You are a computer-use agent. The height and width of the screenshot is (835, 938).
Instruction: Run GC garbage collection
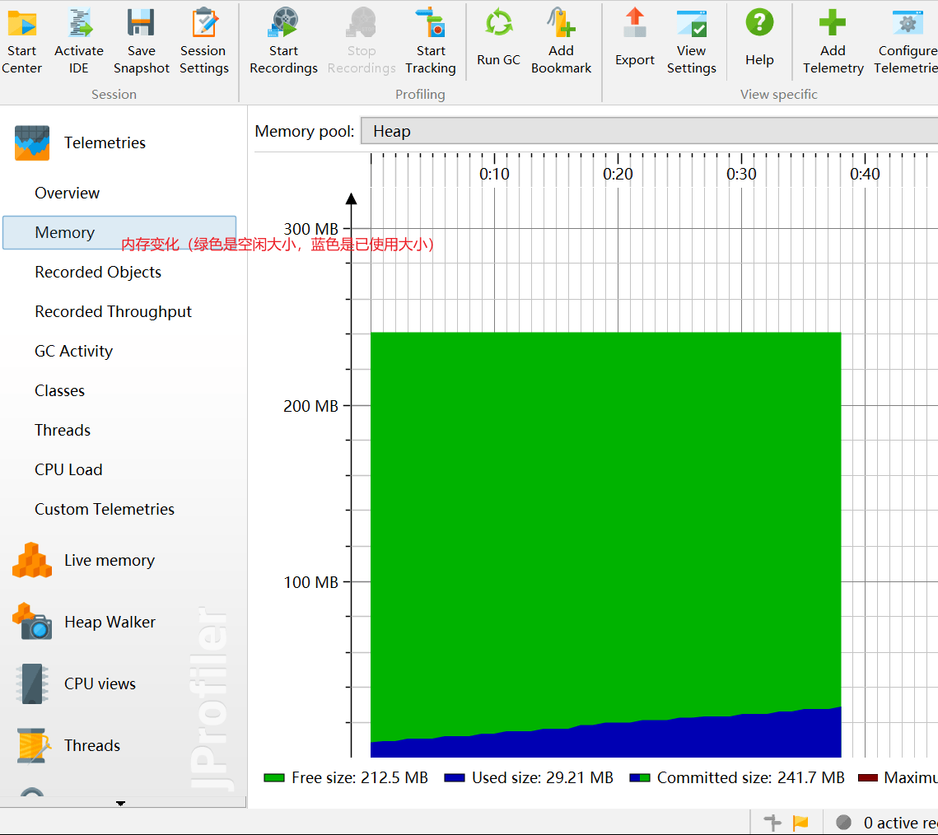pyautogui.click(x=498, y=25)
